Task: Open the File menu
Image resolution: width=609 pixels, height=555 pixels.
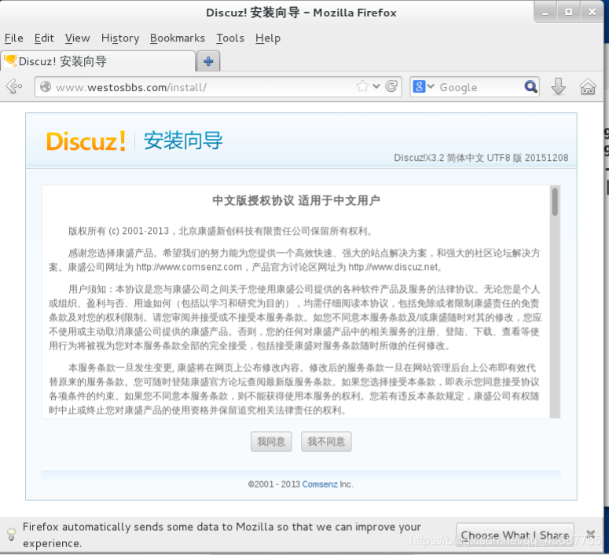Action: [13, 38]
